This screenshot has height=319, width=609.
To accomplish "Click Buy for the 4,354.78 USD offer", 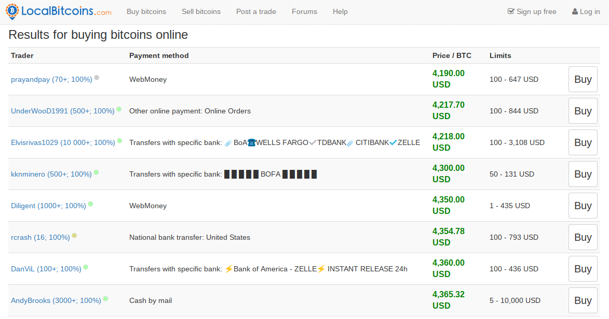I will coord(583,238).
